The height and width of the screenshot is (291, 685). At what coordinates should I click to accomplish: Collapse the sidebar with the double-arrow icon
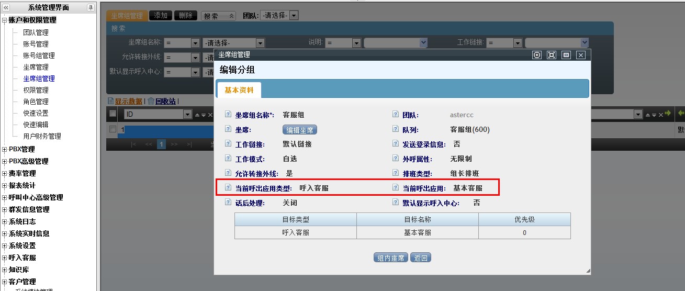[6, 7]
